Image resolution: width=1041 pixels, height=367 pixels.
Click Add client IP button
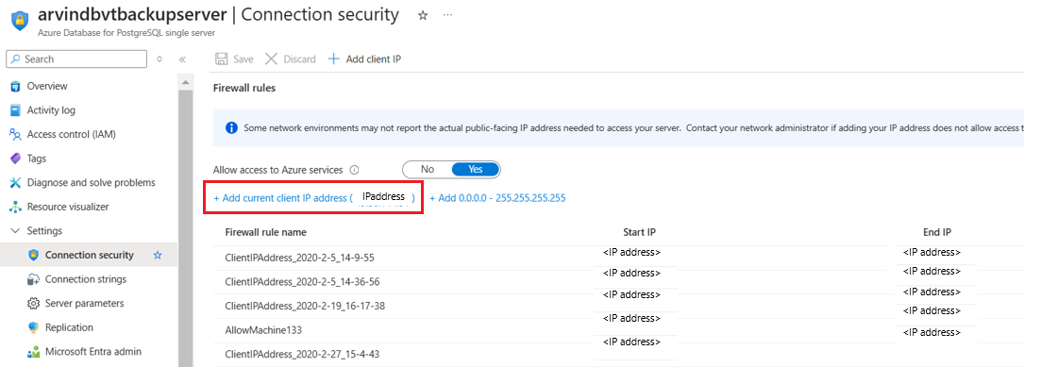tap(364, 59)
